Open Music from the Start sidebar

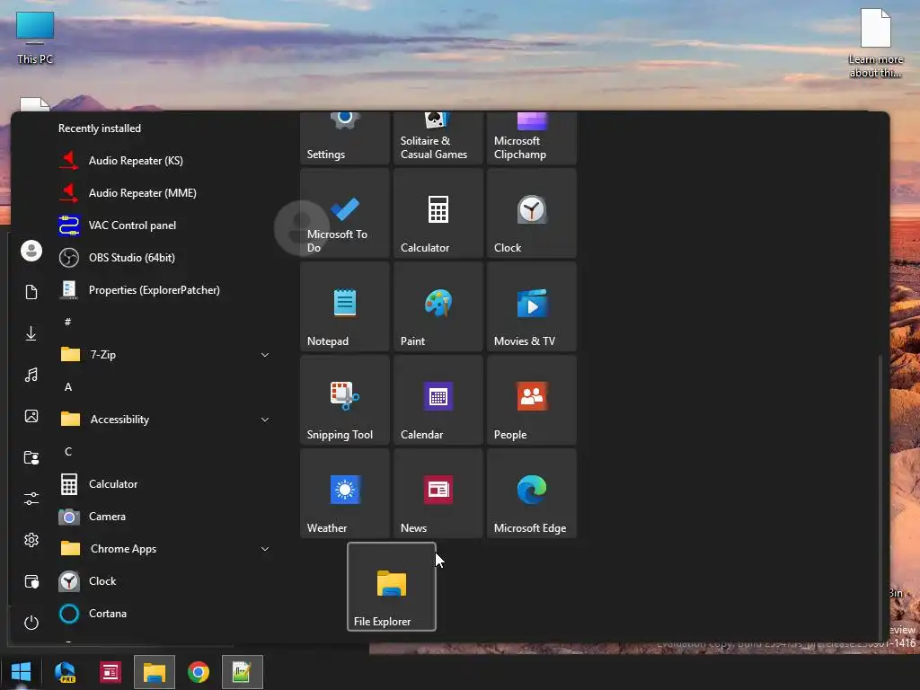click(31, 375)
